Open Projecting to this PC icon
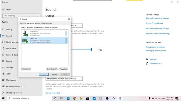Viewport: 181px width, 101px height. [3, 86]
